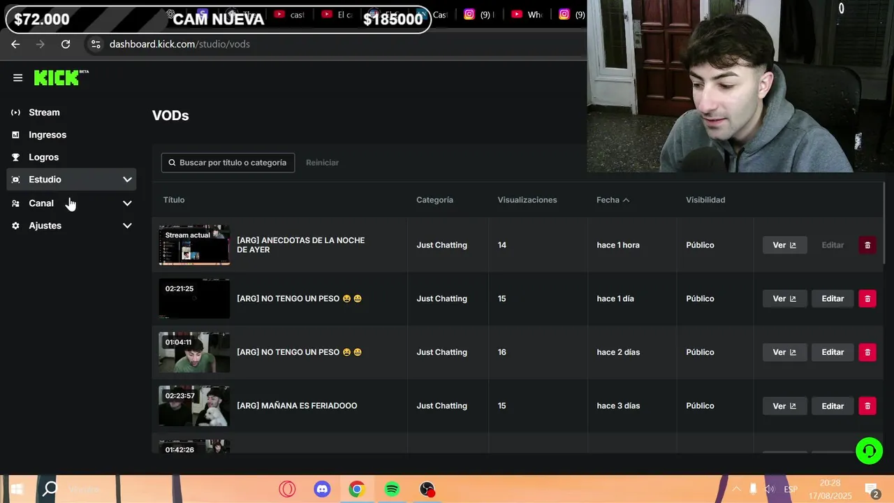Delete the MAÑANA ES FERIADOOO VOD trash icon
The width and height of the screenshot is (894, 503).
click(867, 406)
